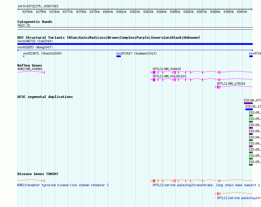Screen dimensions: 261x207
Task: Click the 93900k ruler label
Action: pos(242,12)
